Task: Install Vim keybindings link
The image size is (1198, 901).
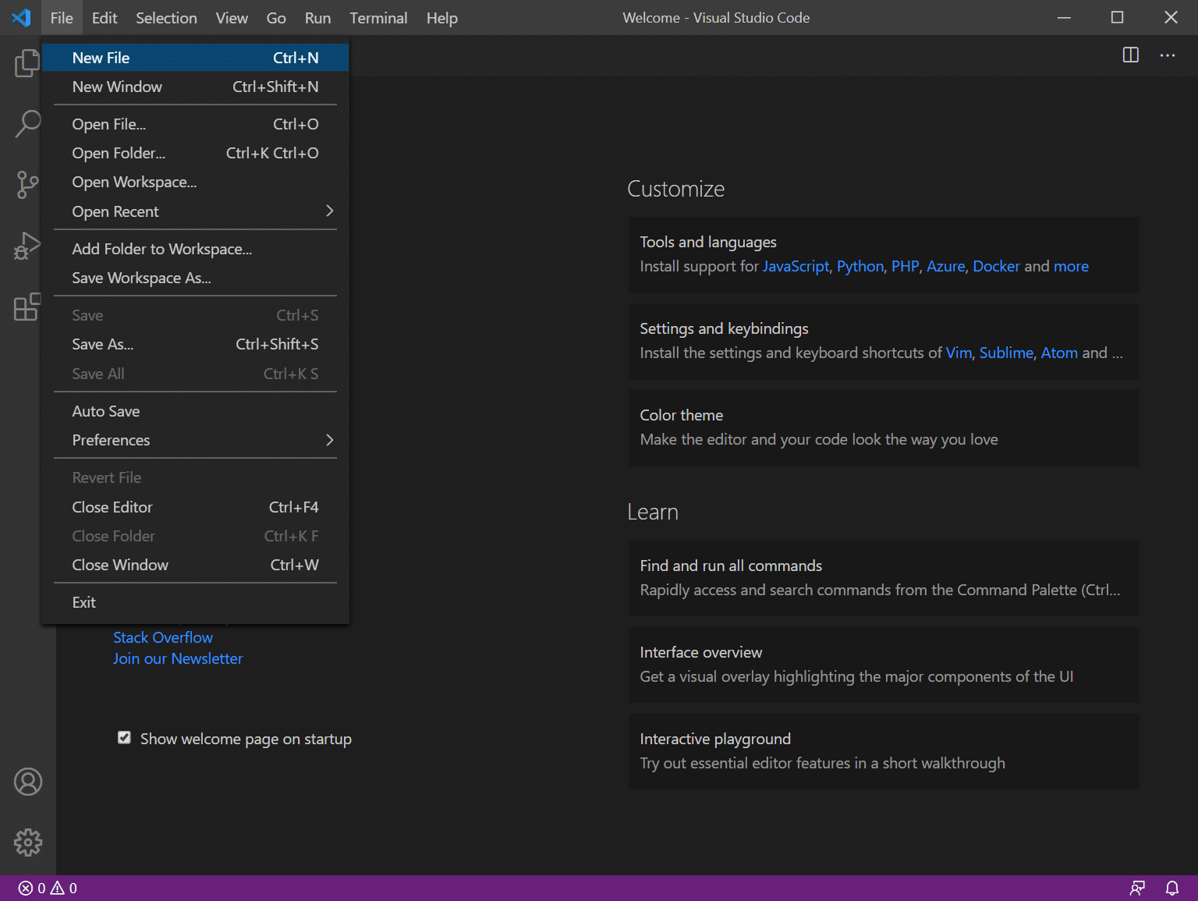Action: click(959, 353)
